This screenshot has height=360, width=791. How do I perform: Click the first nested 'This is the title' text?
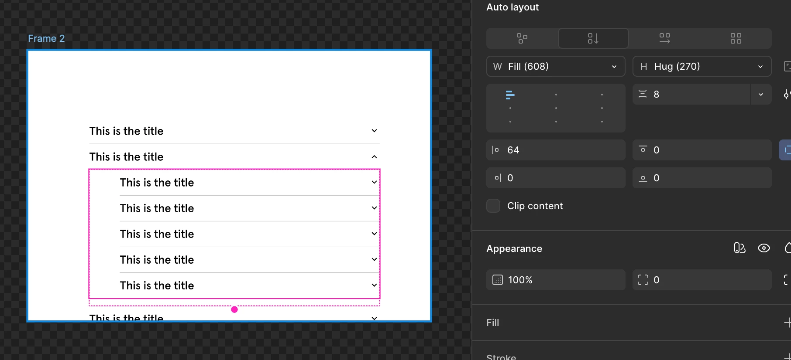157,183
